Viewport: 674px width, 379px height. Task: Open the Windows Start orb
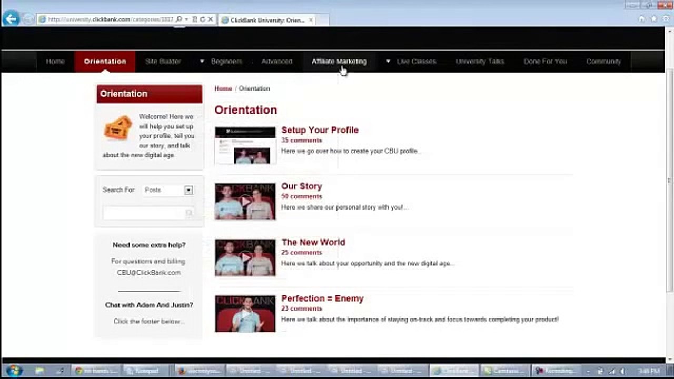(x=14, y=371)
